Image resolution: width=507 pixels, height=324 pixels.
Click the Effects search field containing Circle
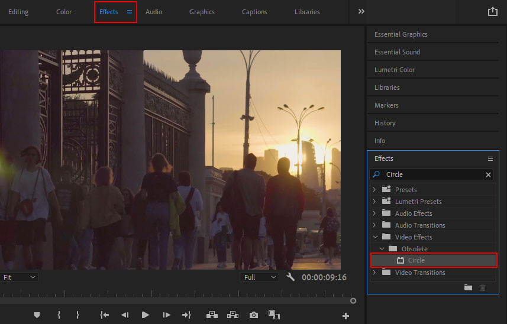coord(431,174)
